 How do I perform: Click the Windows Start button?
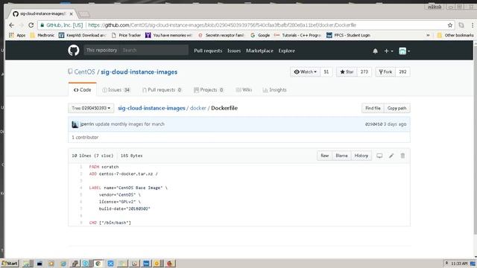tap(10, 263)
